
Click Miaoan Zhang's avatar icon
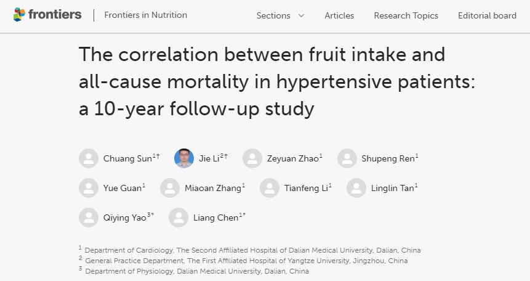170,188
